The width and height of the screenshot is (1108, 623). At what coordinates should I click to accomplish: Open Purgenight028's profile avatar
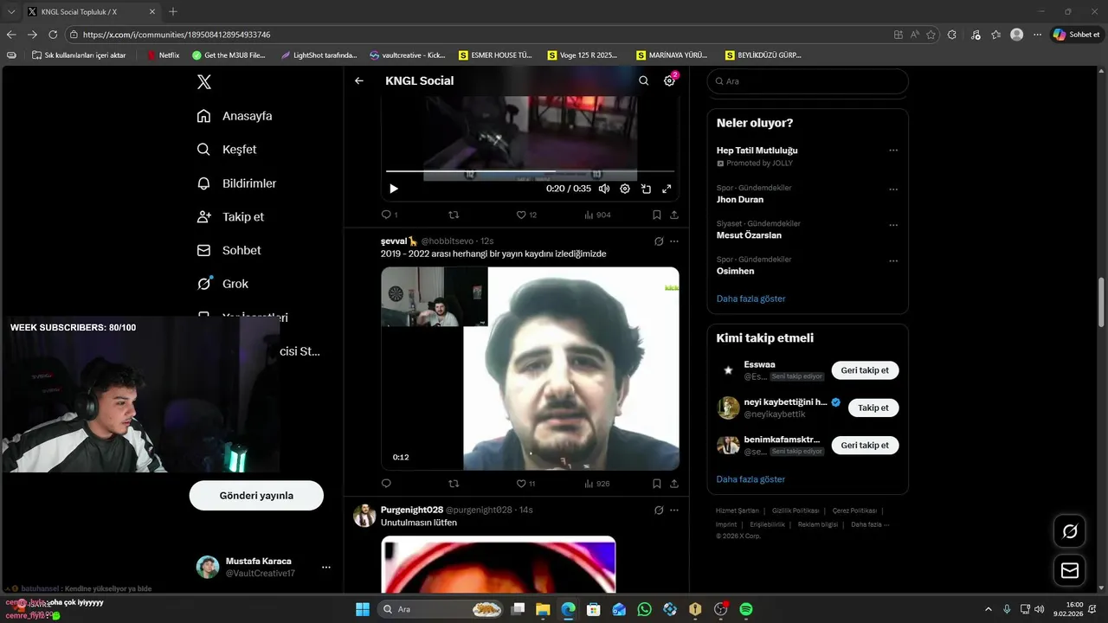coord(364,515)
